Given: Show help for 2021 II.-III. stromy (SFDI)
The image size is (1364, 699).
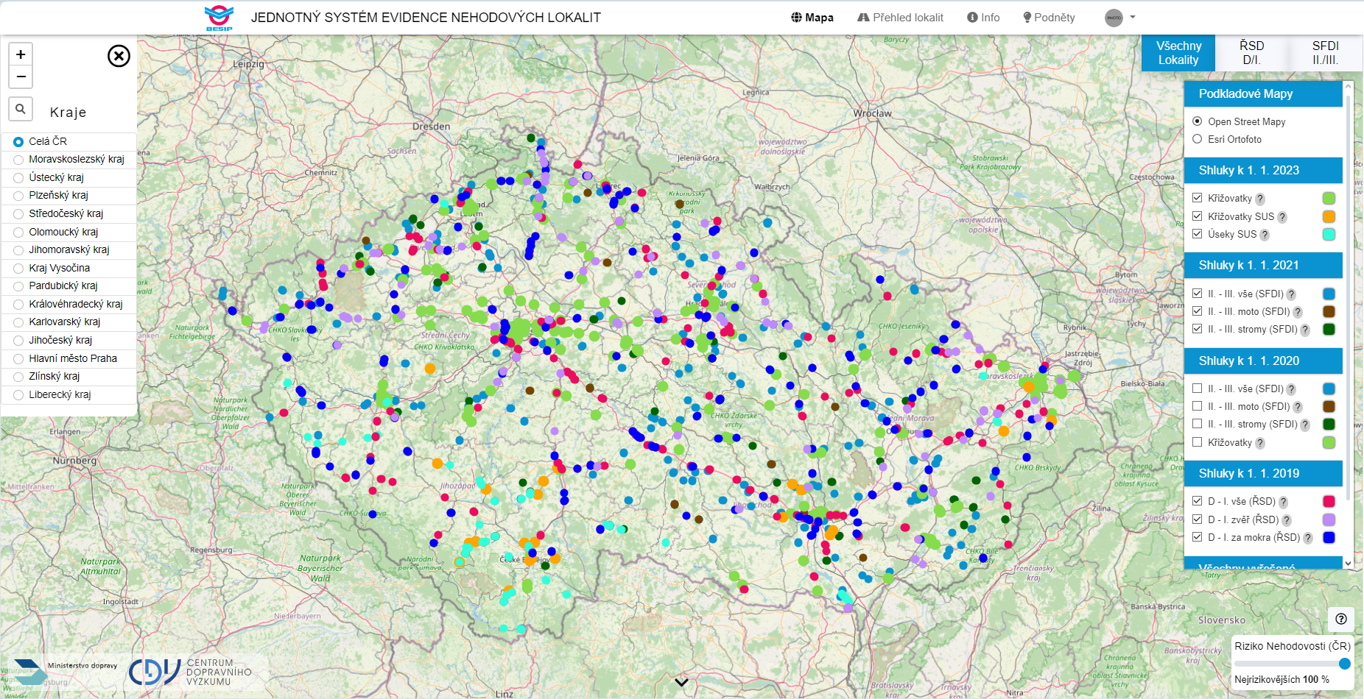Looking at the screenshot, I should coord(1305,330).
